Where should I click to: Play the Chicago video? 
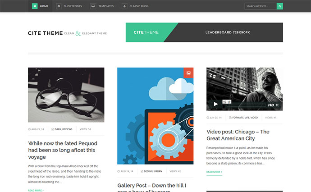(x=215, y=104)
